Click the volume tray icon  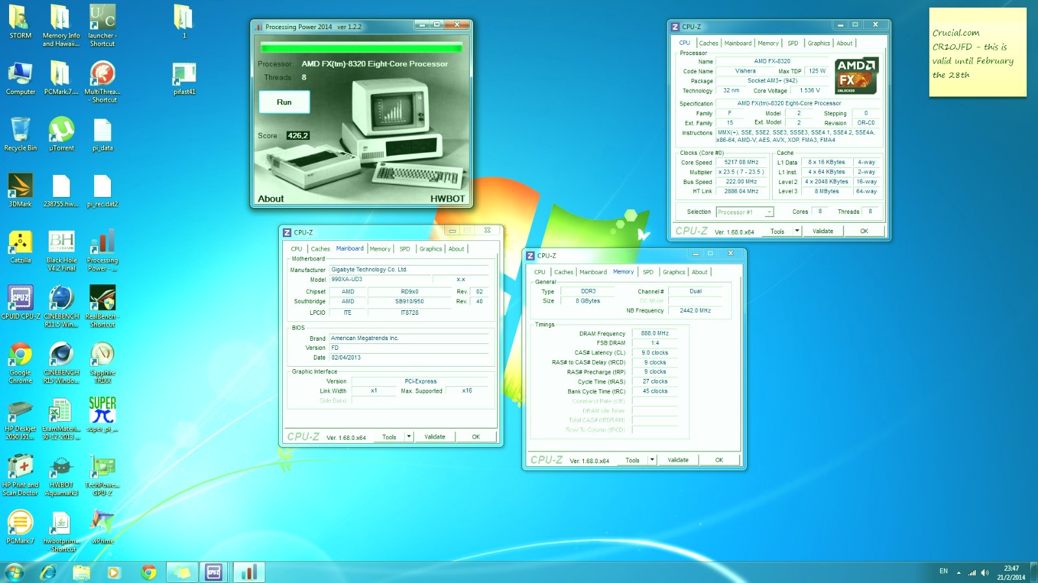coord(985,572)
